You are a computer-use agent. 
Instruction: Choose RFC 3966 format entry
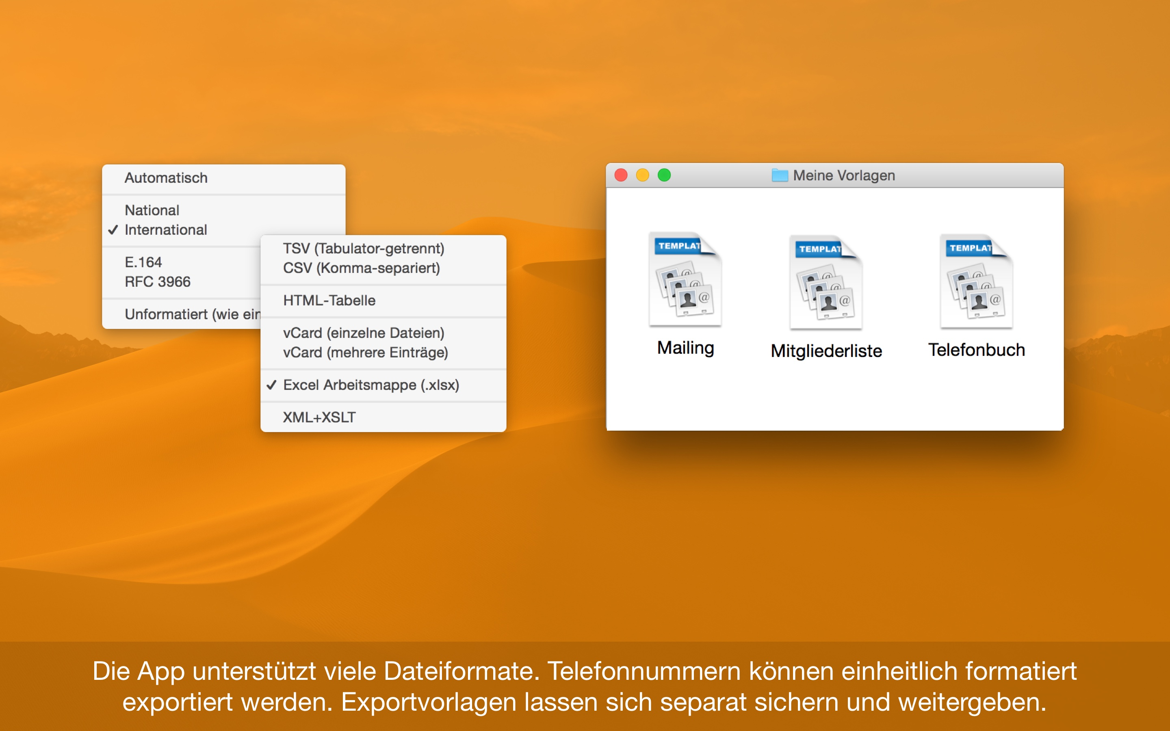point(158,281)
